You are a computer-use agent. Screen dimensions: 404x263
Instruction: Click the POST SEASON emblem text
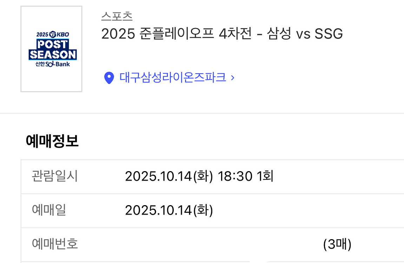[x=53, y=50]
